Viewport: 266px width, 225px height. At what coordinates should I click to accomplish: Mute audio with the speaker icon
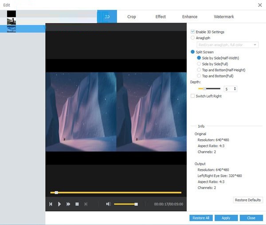(109, 204)
